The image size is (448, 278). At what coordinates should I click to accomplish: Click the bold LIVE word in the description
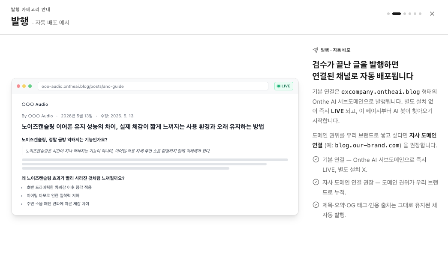(x=337, y=111)
